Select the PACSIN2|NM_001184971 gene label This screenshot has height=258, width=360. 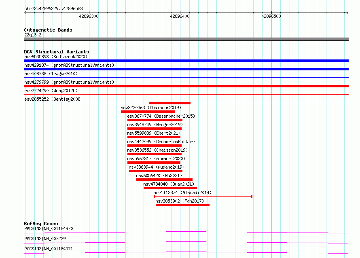tap(49, 249)
